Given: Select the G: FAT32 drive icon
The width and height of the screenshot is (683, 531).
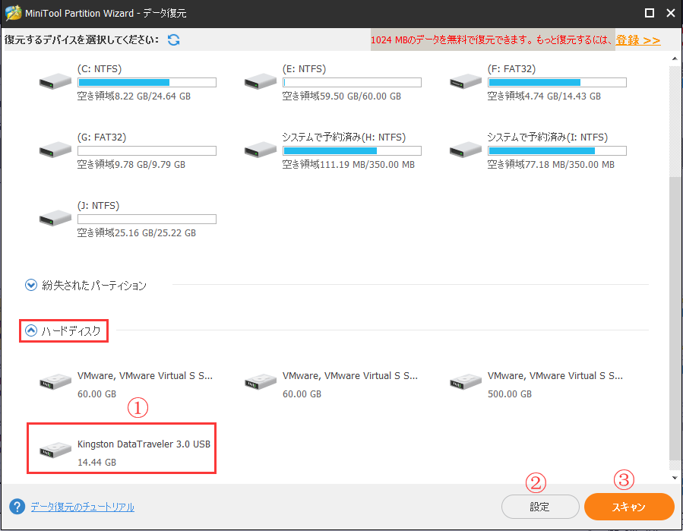Looking at the screenshot, I should tap(55, 150).
